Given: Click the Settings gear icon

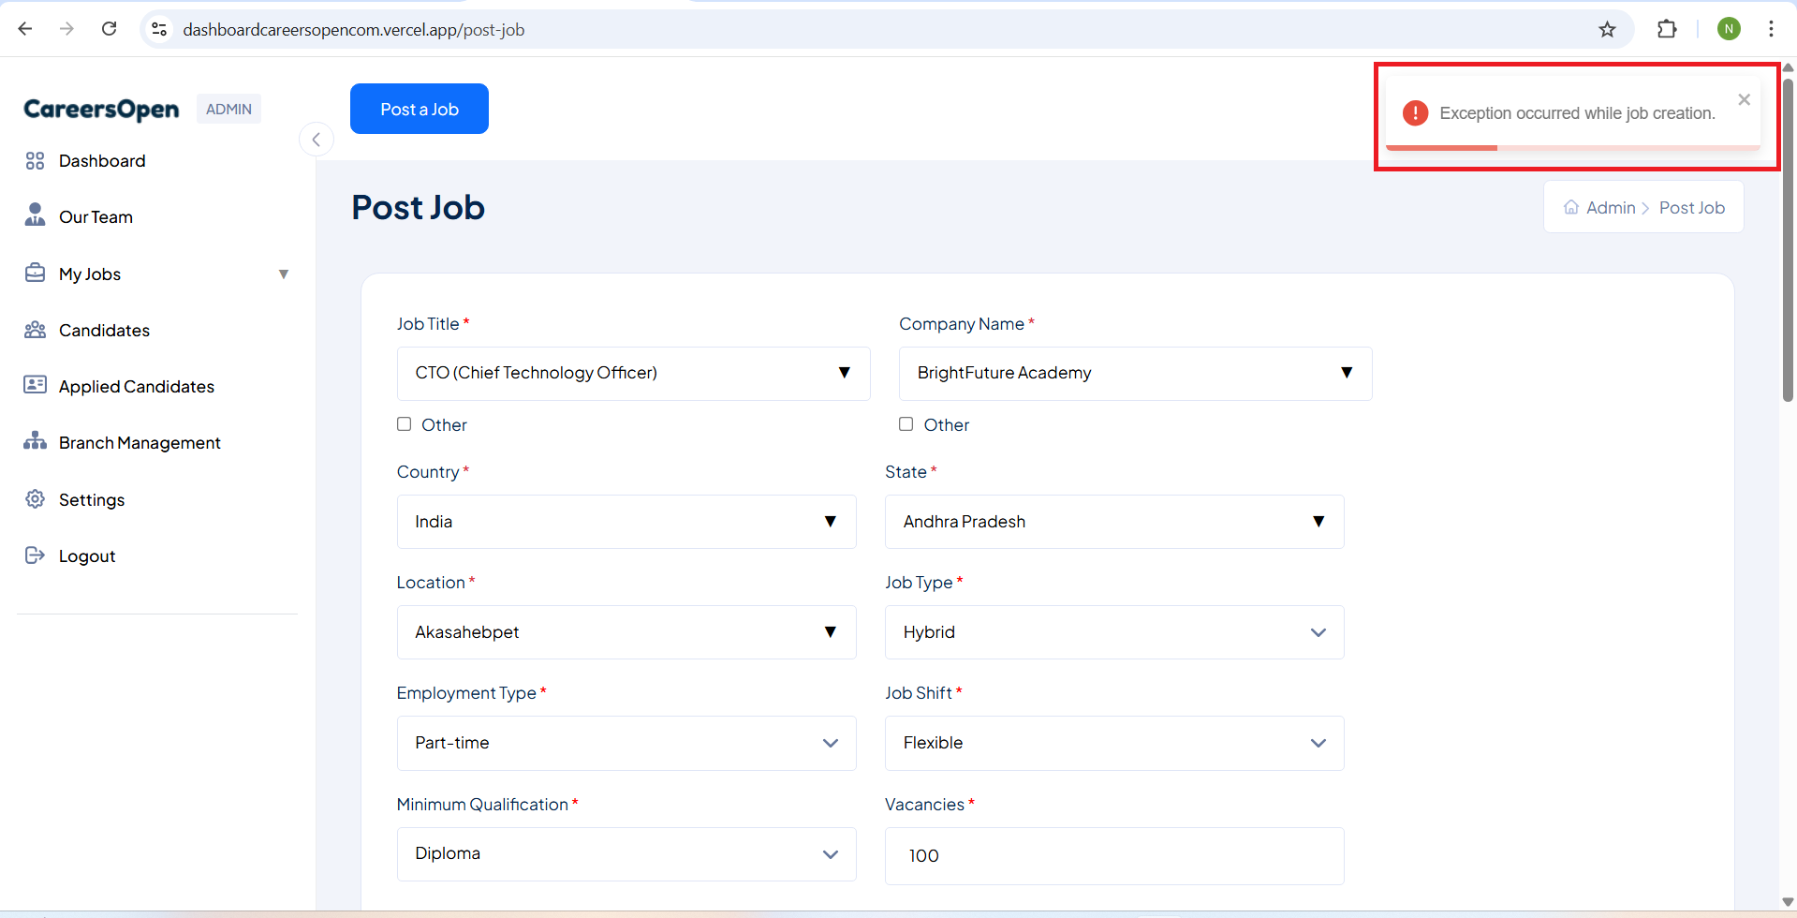Looking at the screenshot, I should coord(35,499).
